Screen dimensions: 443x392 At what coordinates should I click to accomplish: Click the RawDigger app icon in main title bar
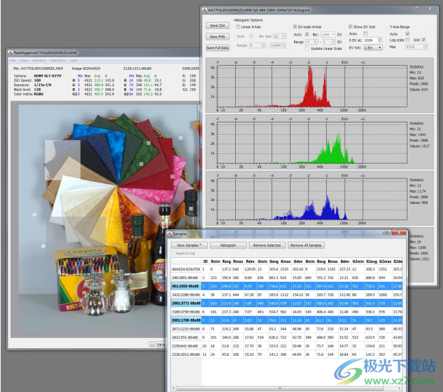pyautogui.click(x=10, y=53)
